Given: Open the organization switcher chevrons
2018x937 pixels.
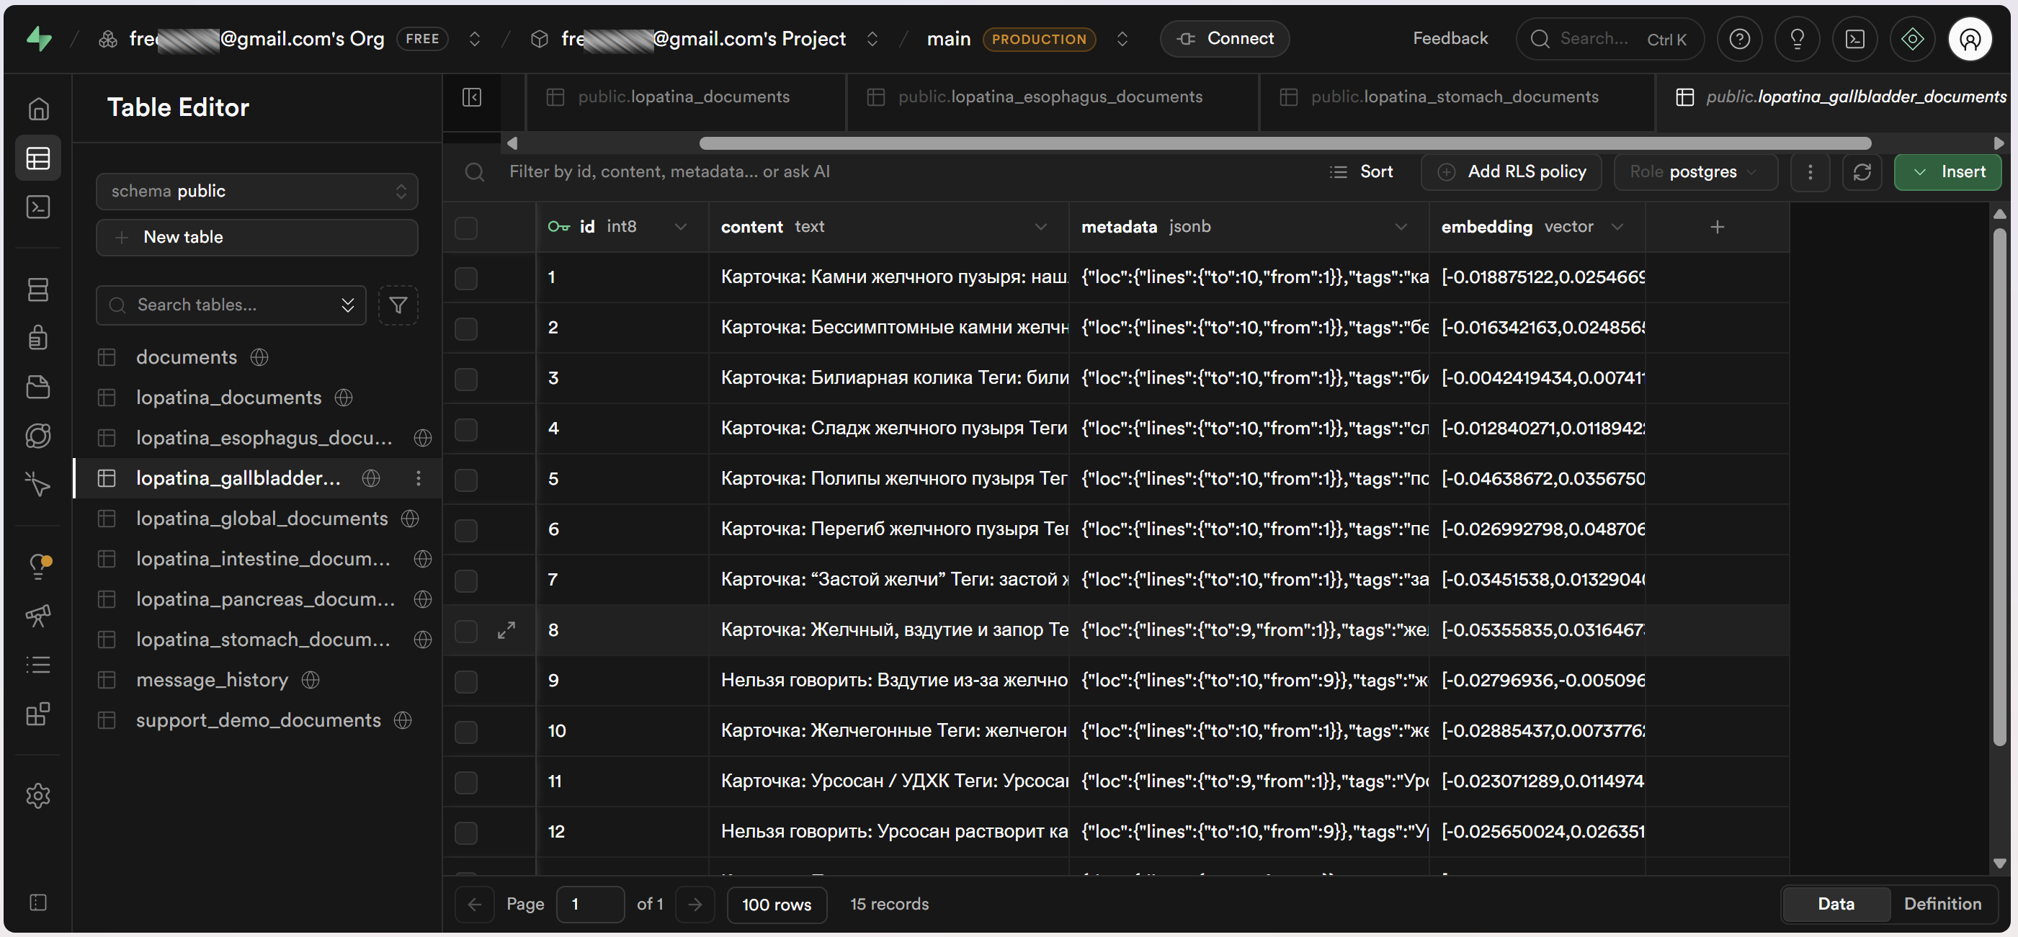Looking at the screenshot, I should coord(474,38).
